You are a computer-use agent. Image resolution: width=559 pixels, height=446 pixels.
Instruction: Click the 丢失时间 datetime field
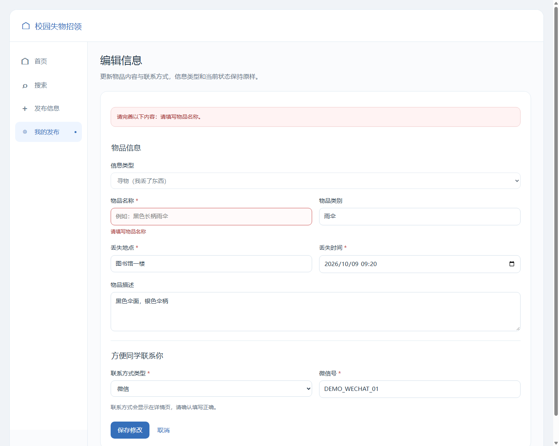pyautogui.click(x=420, y=264)
